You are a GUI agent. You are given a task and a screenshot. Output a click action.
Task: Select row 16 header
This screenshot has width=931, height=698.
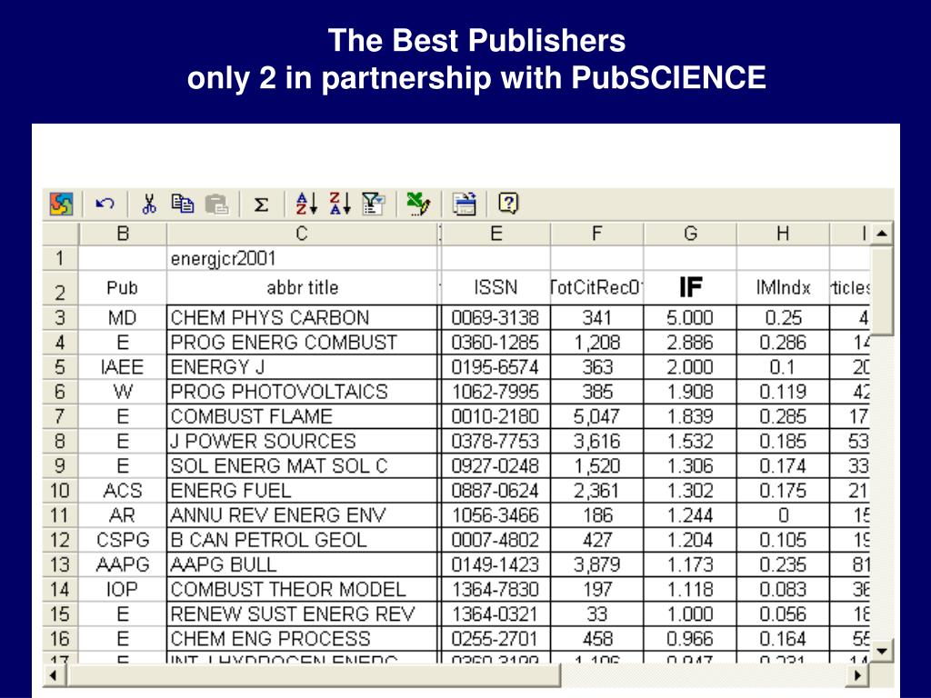(60, 639)
